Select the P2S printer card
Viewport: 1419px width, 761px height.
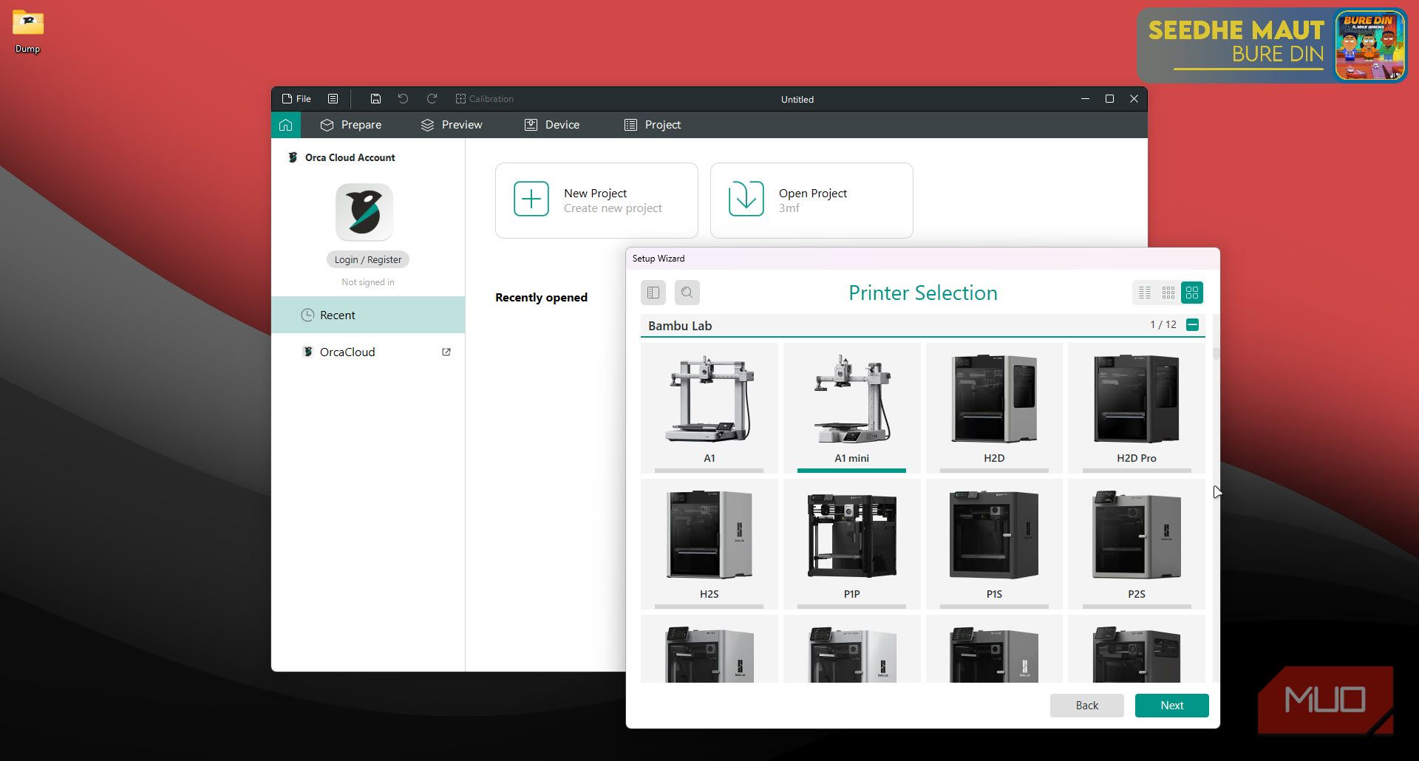point(1137,544)
